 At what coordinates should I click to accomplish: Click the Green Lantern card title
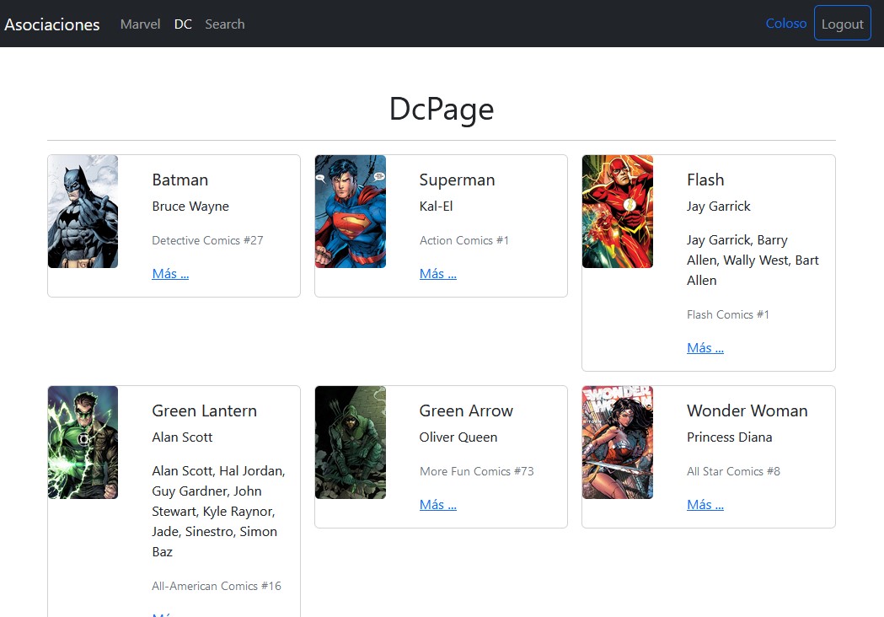tap(204, 410)
